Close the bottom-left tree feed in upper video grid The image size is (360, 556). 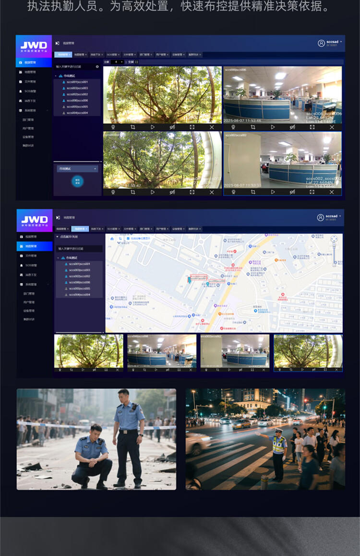(x=212, y=192)
